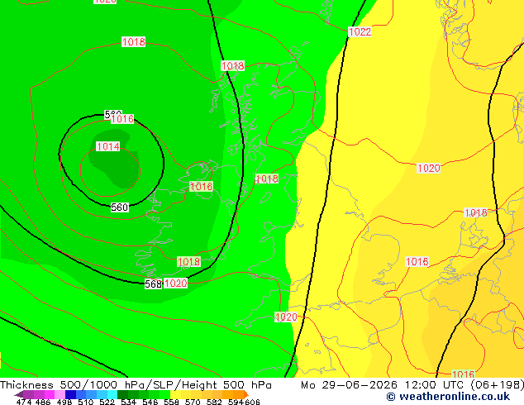524x405 pixels.
Task: Click the orange right-arrow end of the legend
Action: coord(246,394)
